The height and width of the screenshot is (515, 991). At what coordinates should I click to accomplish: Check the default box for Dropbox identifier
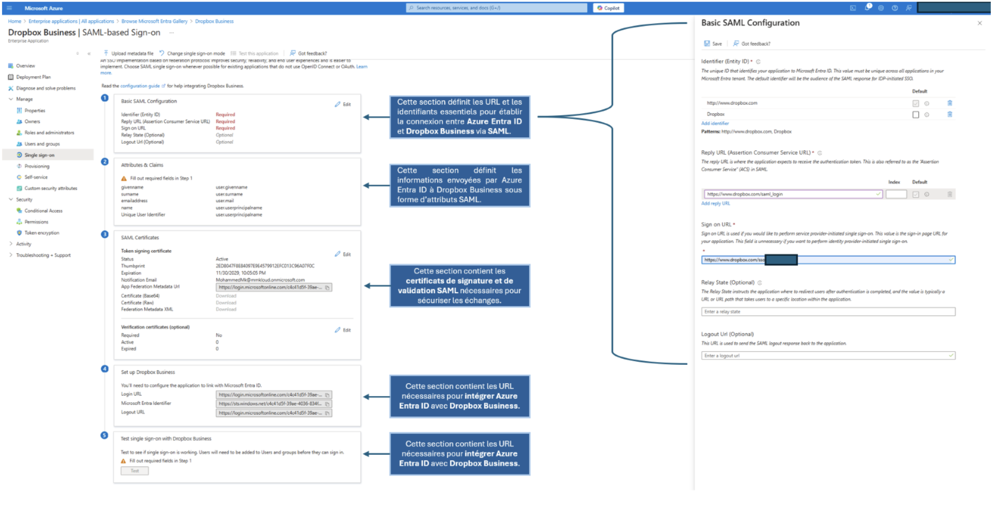[x=916, y=115]
